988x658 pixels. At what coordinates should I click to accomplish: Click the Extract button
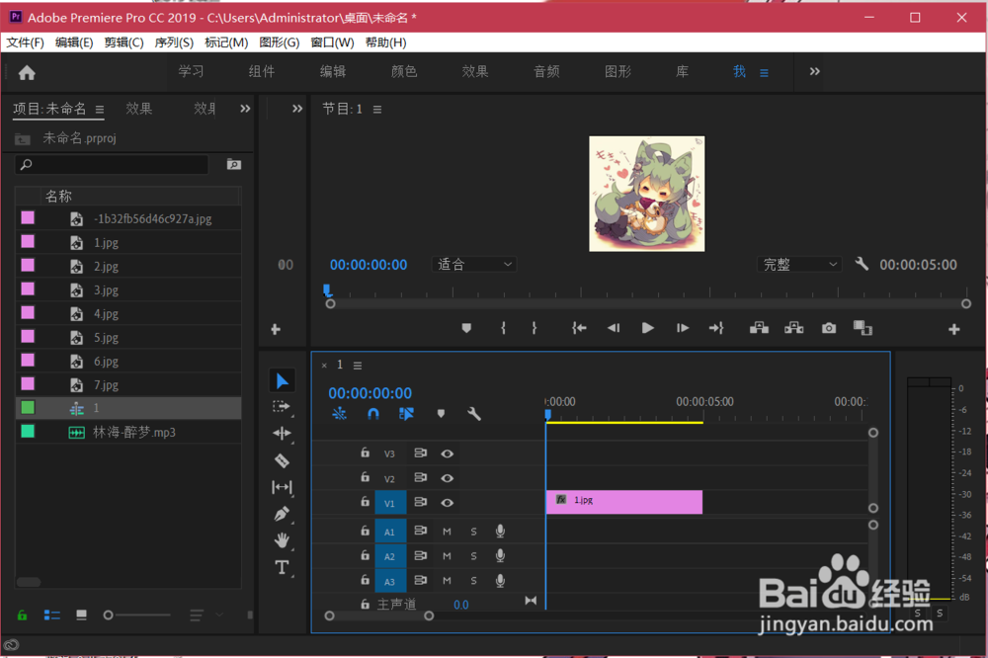click(793, 328)
